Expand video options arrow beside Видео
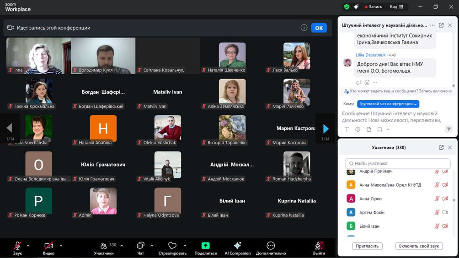The width and height of the screenshot is (459, 258). click(x=61, y=246)
